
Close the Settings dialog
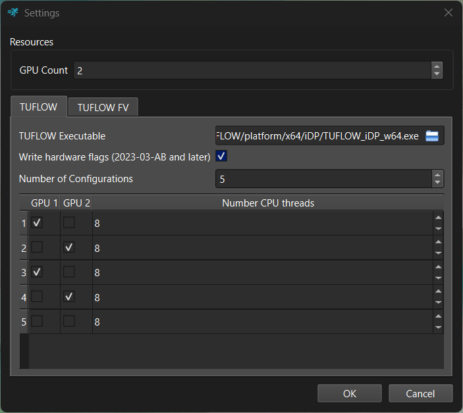(x=449, y=12)
